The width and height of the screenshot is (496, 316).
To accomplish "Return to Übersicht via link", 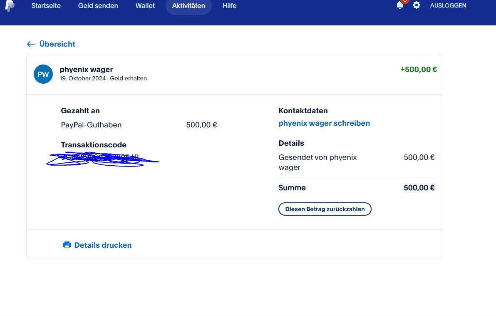I will 57,44.
